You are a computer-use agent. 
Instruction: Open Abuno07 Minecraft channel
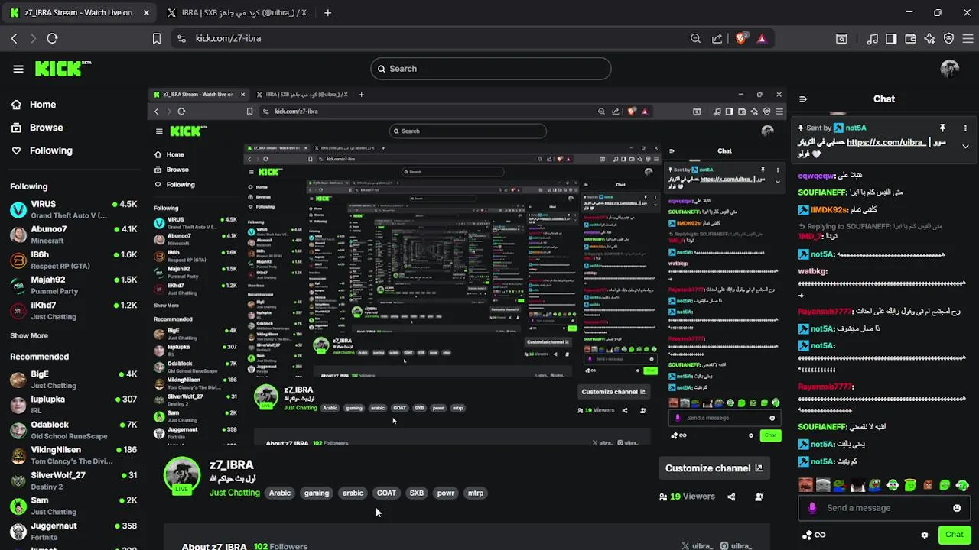(x=73, y=235)
